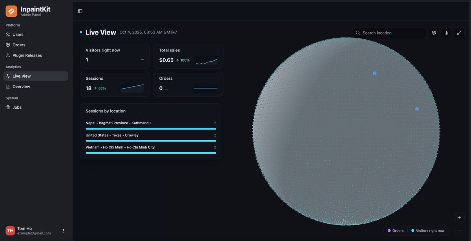
Task: Click the Orders sparkline chart
Action: click(x=206, y=88)
